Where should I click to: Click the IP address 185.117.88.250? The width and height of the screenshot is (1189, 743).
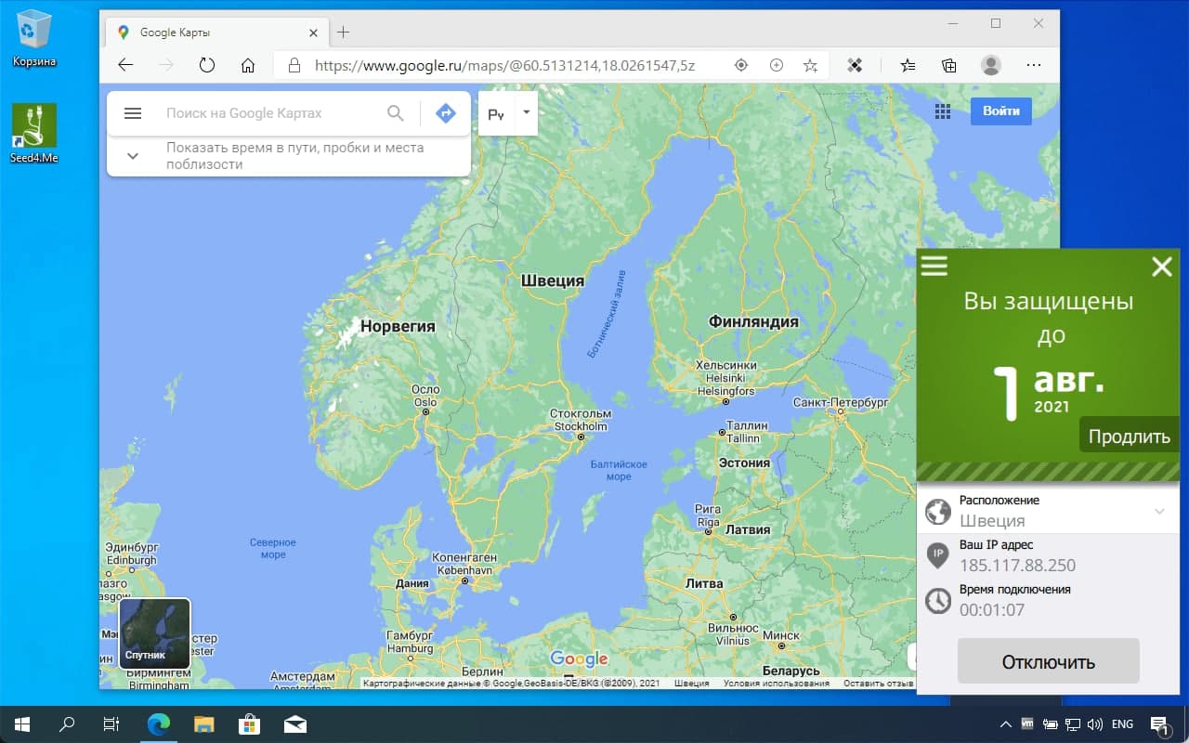click(1017, 566)
